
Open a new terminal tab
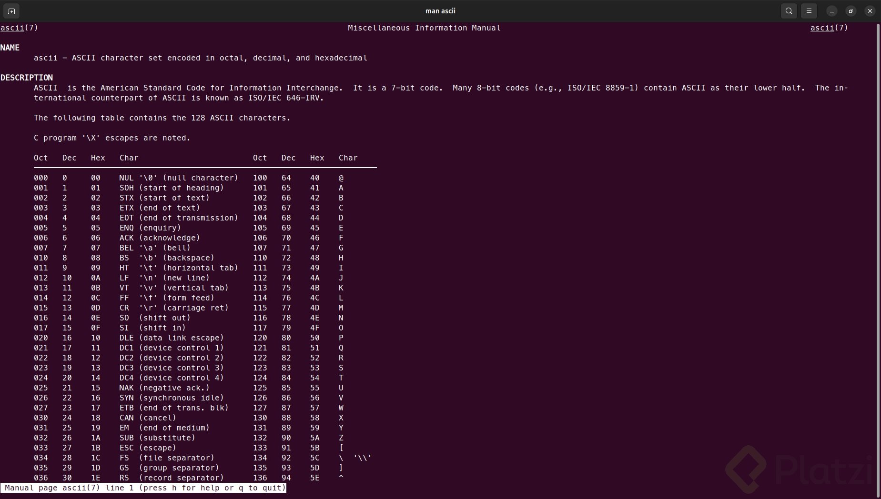point(11,11)
